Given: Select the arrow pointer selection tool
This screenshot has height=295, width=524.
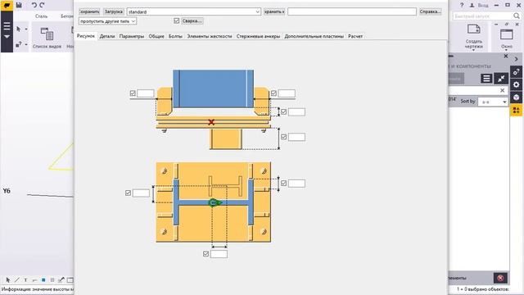Looking at the screenshot, I should pos(19,29).
